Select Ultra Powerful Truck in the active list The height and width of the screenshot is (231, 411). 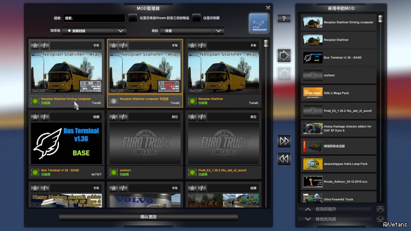(x=338, y=197)
